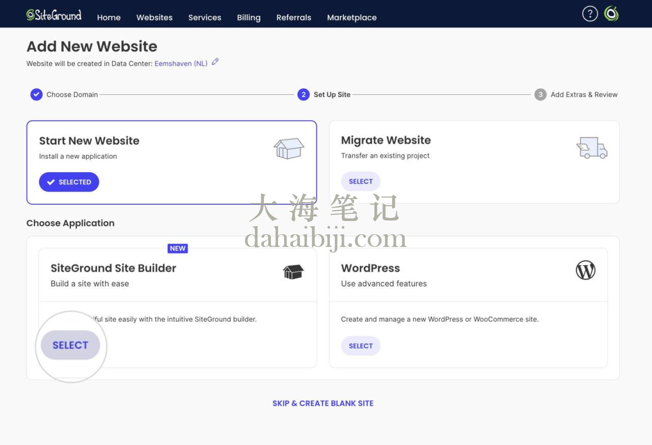Click the Add New Website page title
This screenshot has width=652, height=445.
(x=92, y=46)
